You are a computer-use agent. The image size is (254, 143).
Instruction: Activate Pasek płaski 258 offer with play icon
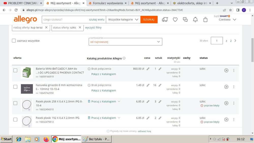(226, 103)
